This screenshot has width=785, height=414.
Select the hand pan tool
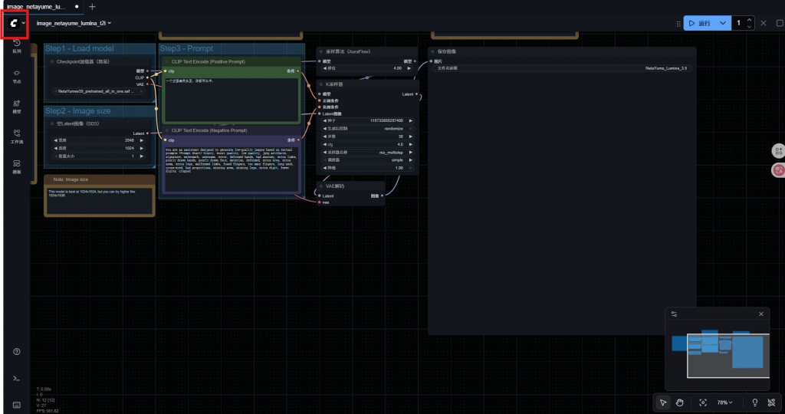(x=679, y=402)
